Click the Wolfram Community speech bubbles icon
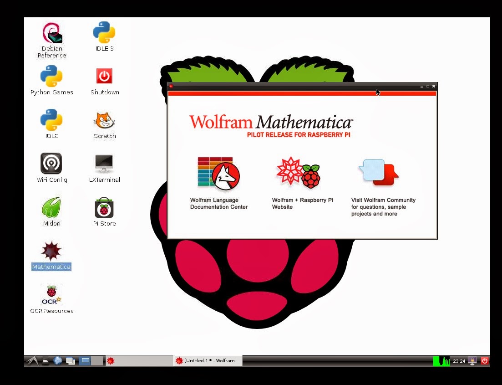 click(x=379, y=173)
